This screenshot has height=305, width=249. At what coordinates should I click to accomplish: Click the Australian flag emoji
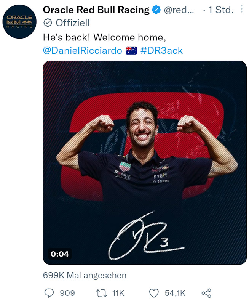(131, 51)
